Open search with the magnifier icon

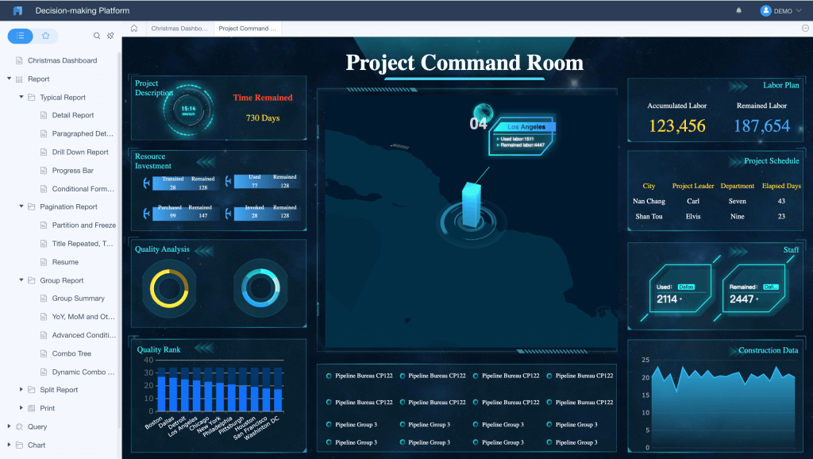tap(97, 36)
